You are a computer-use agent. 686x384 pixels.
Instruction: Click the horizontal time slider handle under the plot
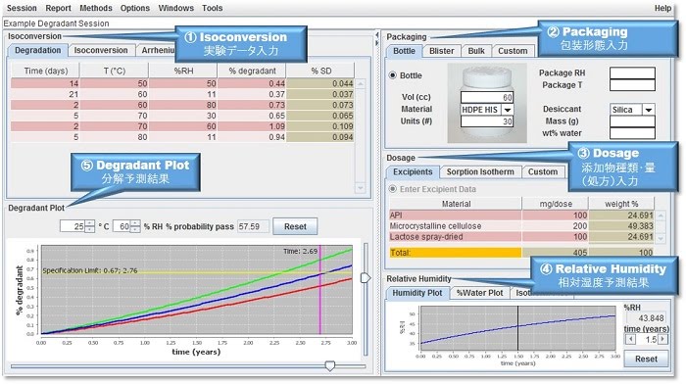pyautogui.click(x=330, y=365)
